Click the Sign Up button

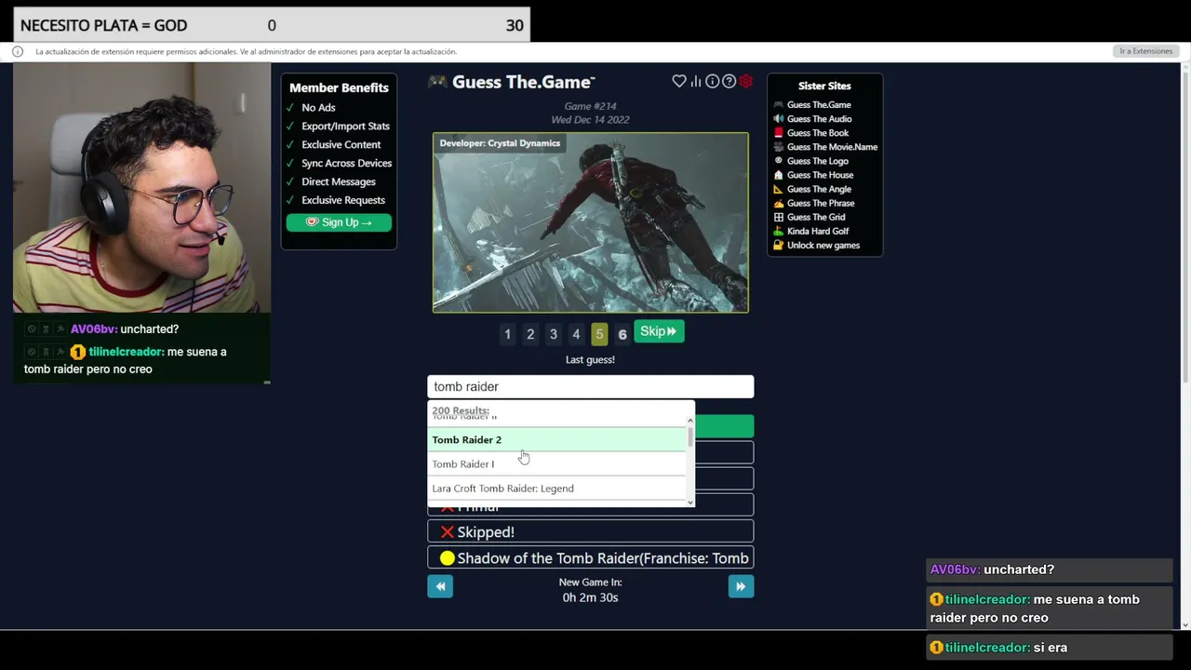pyautogui.click(x=339, y=222)
